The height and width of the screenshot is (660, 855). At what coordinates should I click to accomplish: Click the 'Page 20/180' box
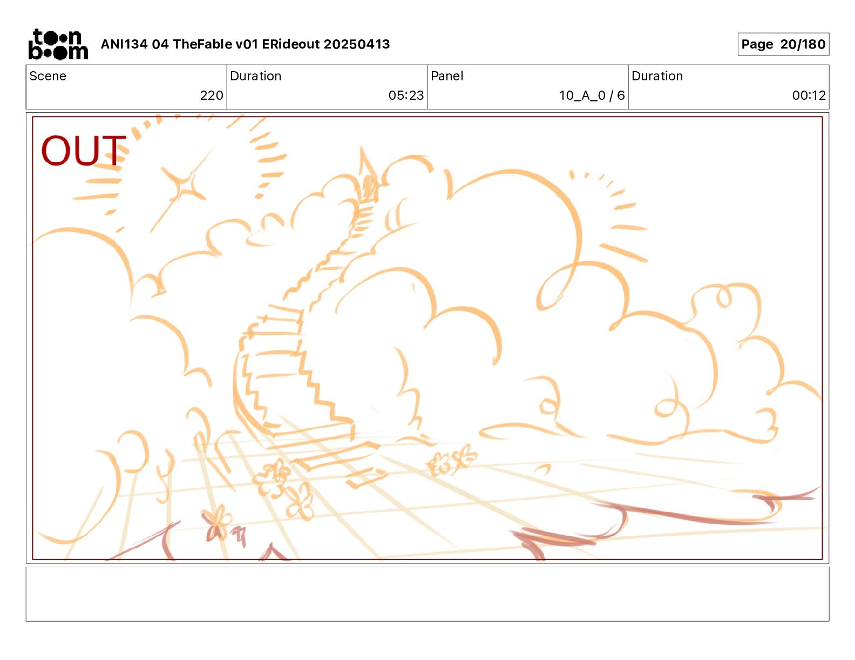783,44
